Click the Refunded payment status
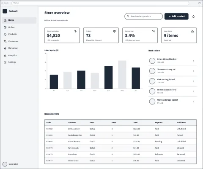This screenshot has height=169, width=203. tap(159, 155)
